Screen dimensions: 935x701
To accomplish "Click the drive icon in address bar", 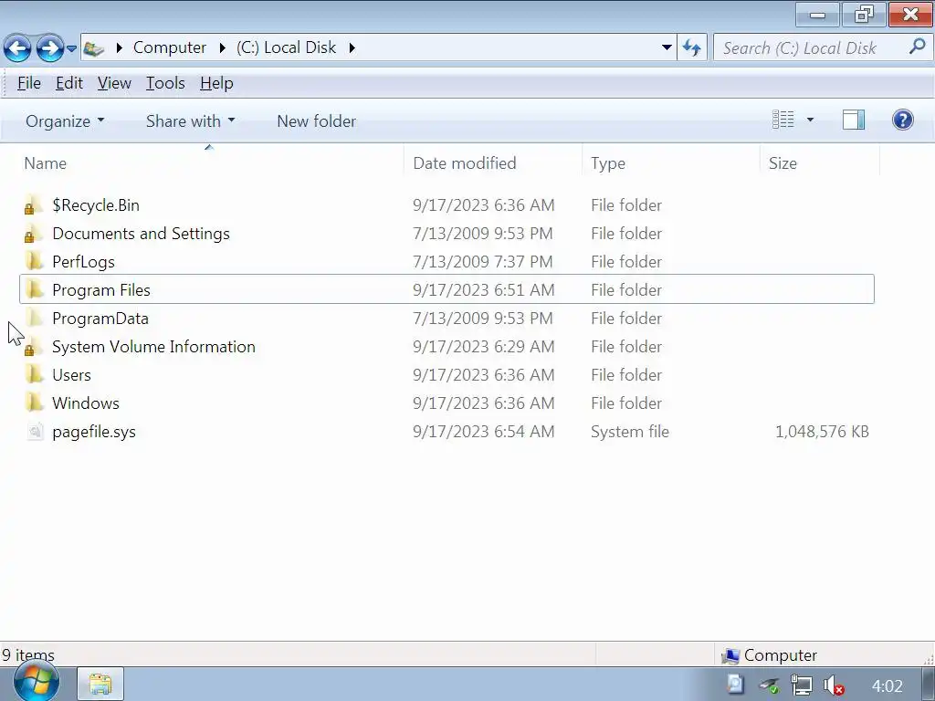I will 94,48.
